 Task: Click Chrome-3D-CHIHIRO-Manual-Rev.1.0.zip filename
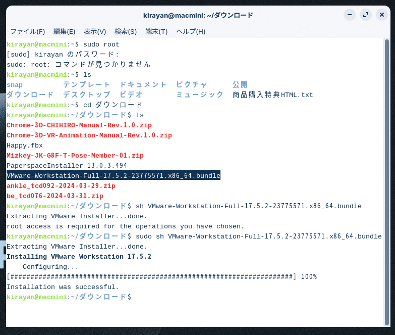[79, 125]
